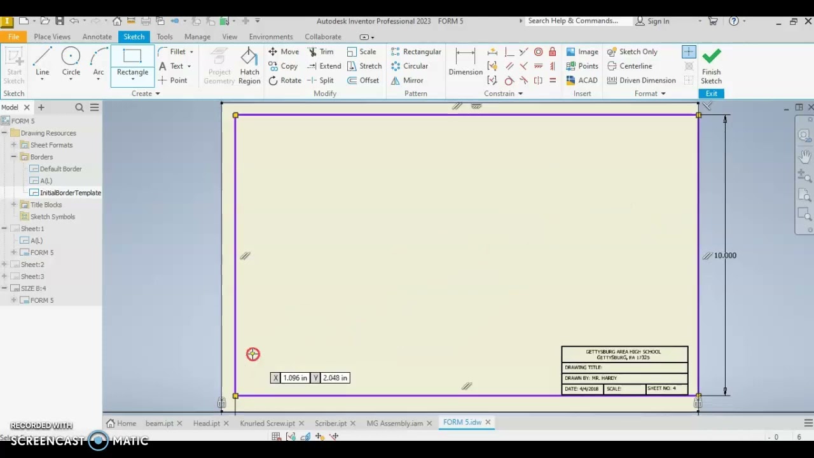
Task: Start the Dimension tool
Action: click(466, 62)
